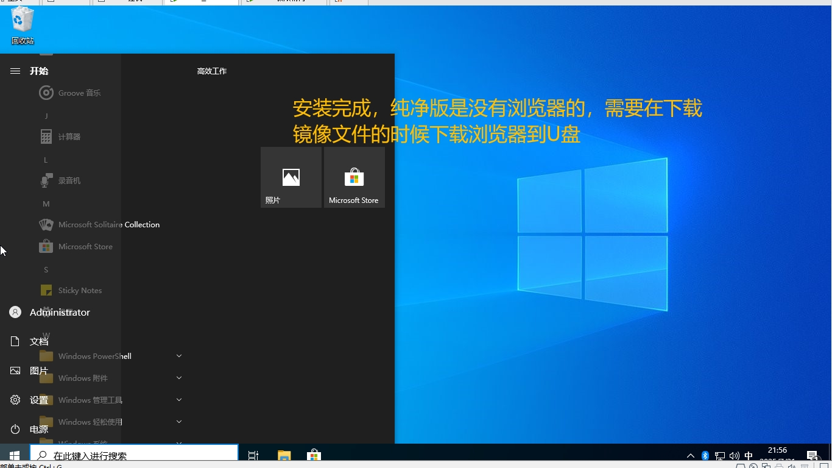The height and width of the screenshot is (468, 832).
Task: Open File Explorer from the taskbar
Action: tap(284, 455)
